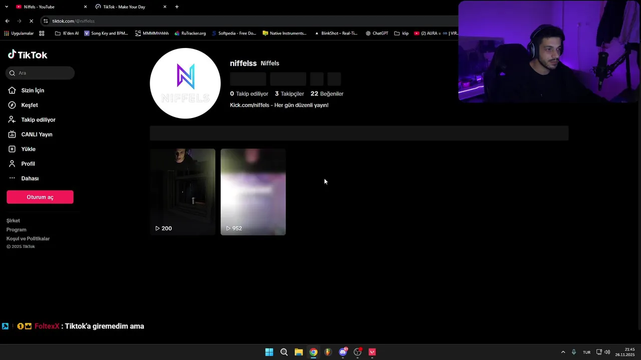The image size is (641, 360).
Task: Open the Valorant icon in the taskbar
Action: click(372, 352)
